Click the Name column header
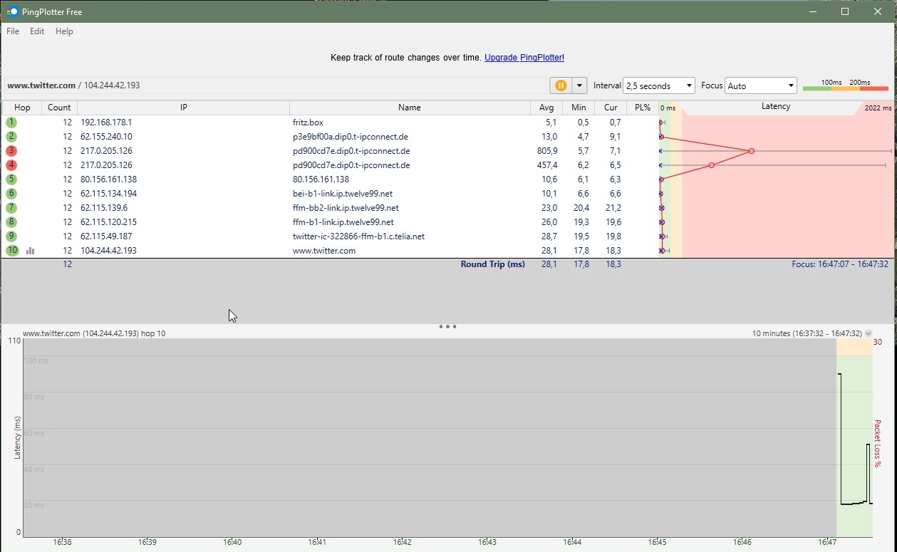 tap(410, 108)
